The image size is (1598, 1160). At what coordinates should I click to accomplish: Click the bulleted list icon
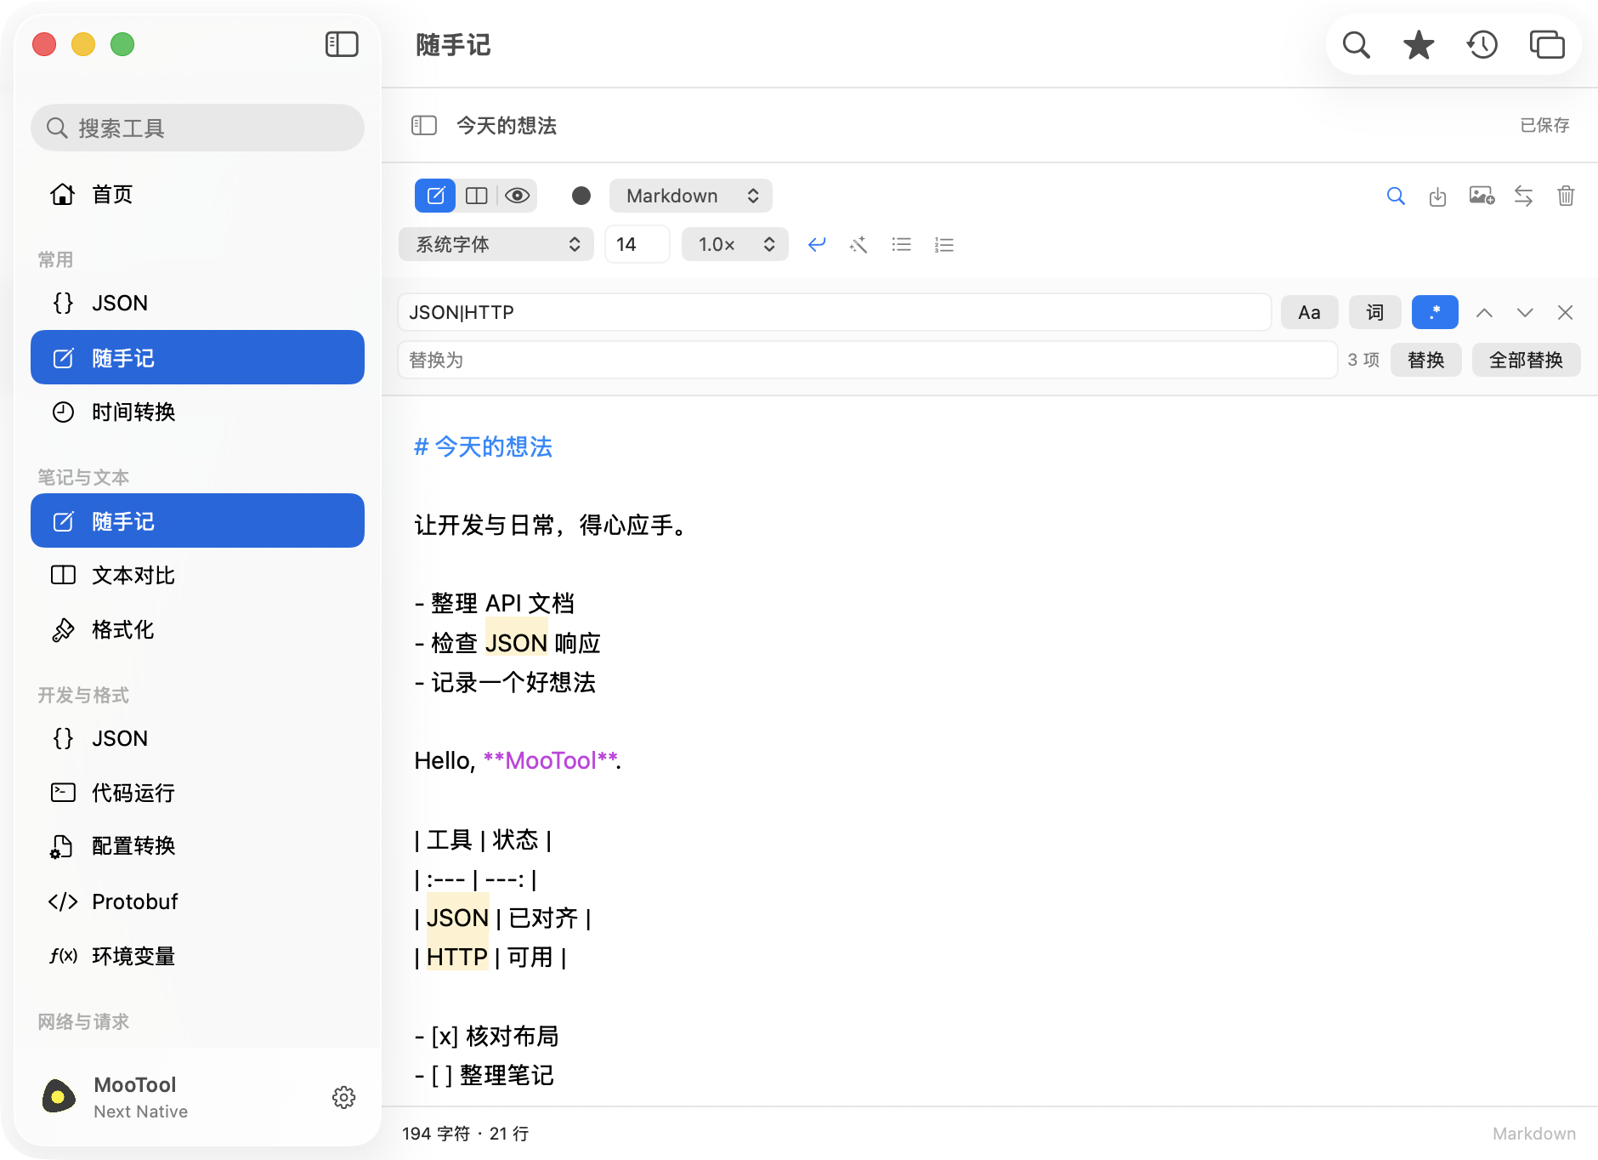coord(901,245)
